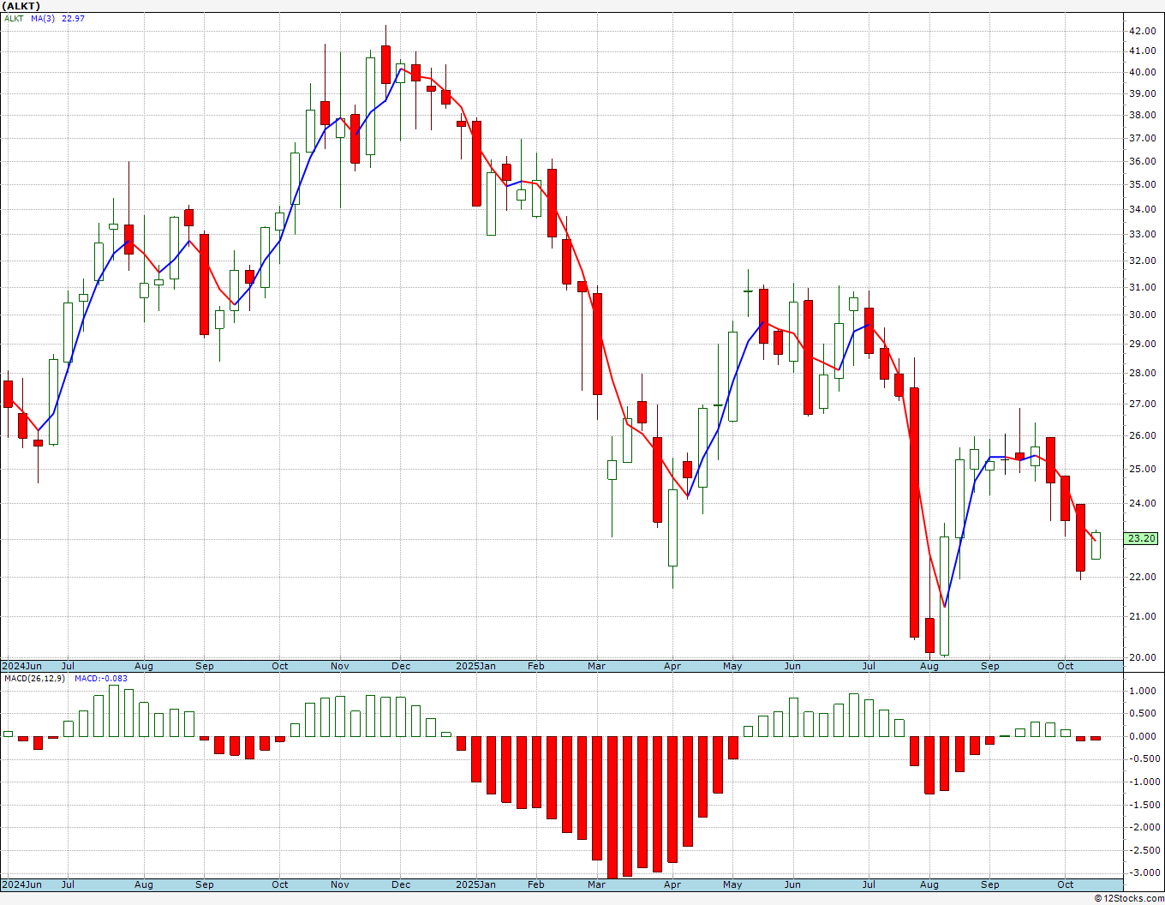Select the MACD:-0.083 value readout

(101, 679)
